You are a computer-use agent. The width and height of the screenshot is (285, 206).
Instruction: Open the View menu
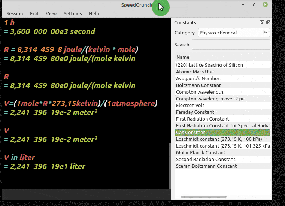[51, 14]
